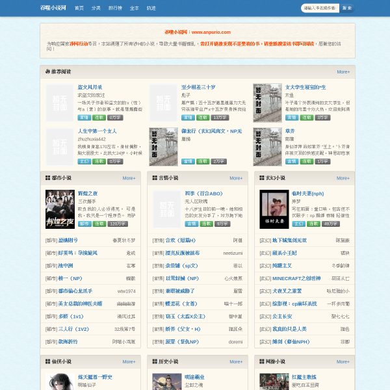Open the 首页 nav item
The width and height of the screenshot is (390, 390).
(x=79, y=8)
